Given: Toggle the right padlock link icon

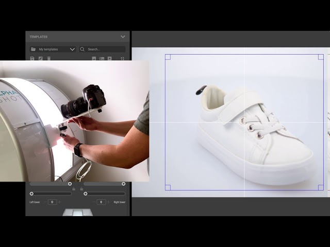Looking at the screenshot, I should (81, 189).
